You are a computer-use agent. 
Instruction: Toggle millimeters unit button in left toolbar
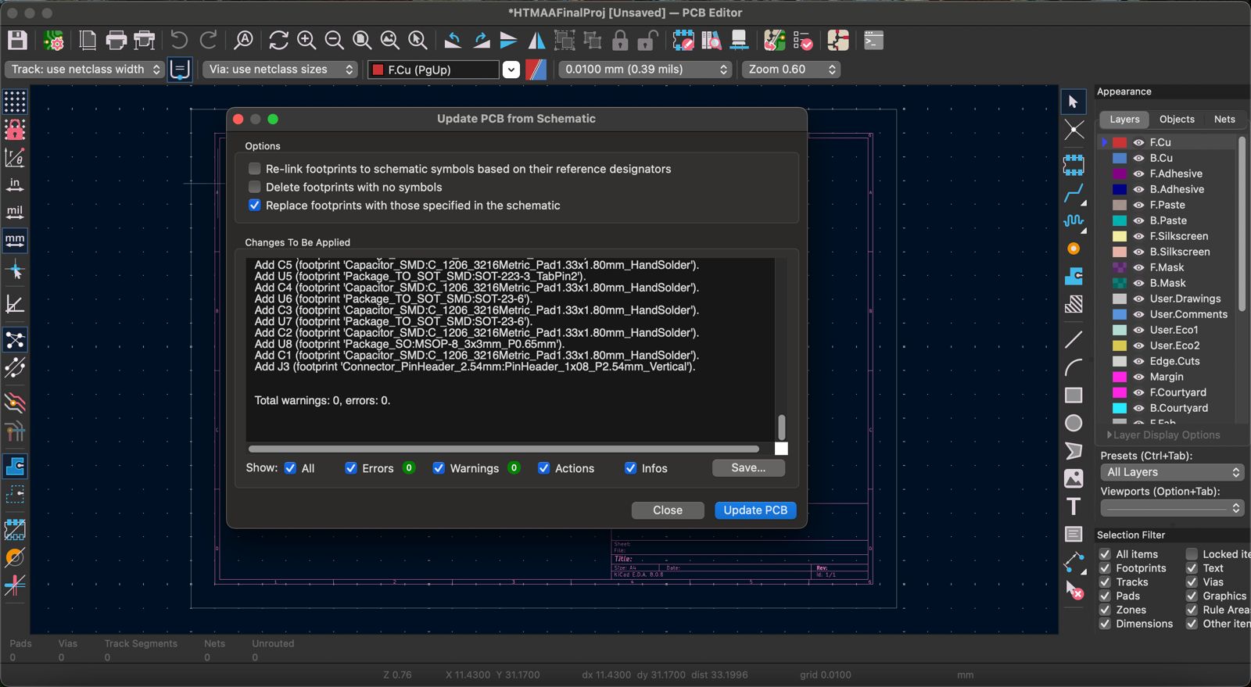pos(15,240)
